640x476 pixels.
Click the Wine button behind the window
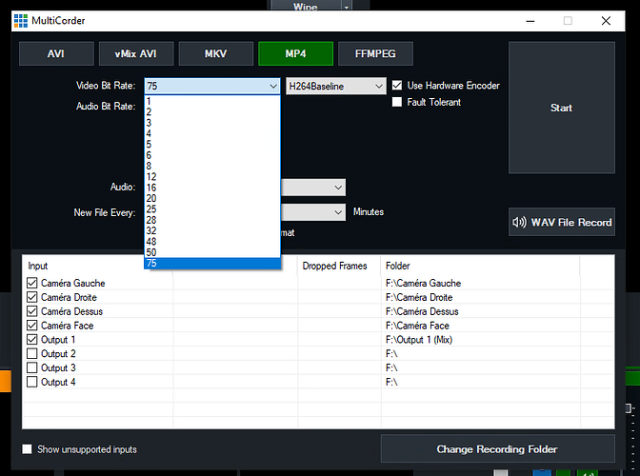(306, 6)
